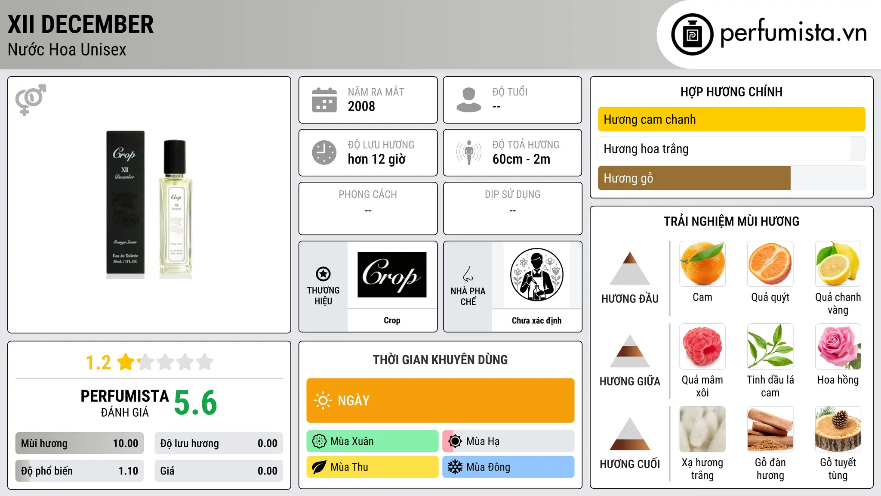This screenshot has height=496, width=881.
Task: Click the Hương đầu pyramid icon
Action: click(x=630, y=268)
